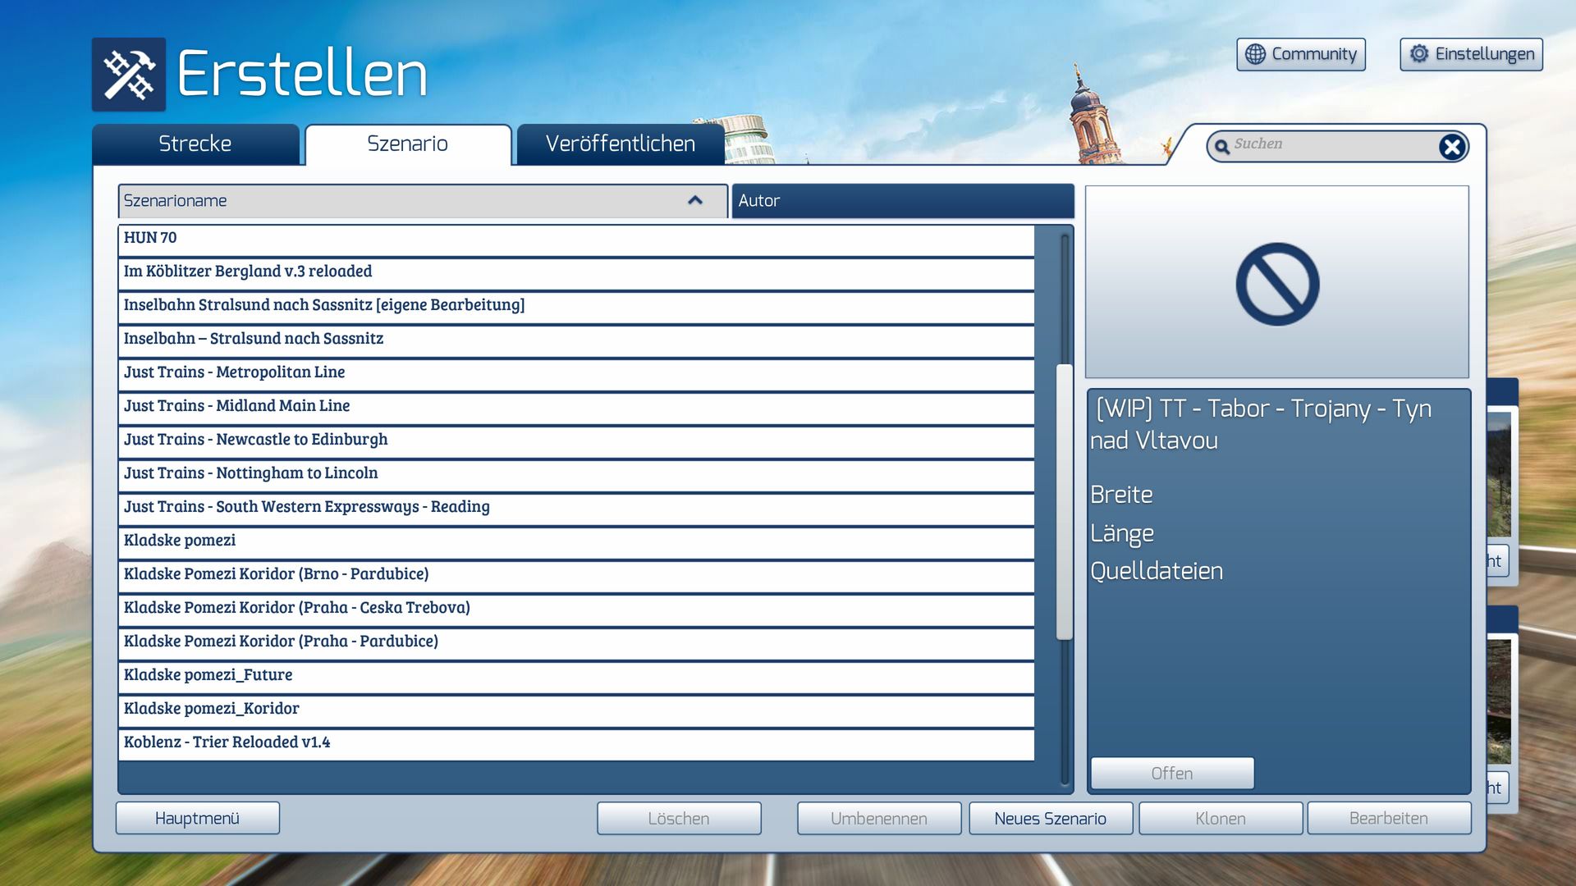Return via the Hauptmenü button
The height and width of the screenshot is (886, 1576).
click(197, 818)
